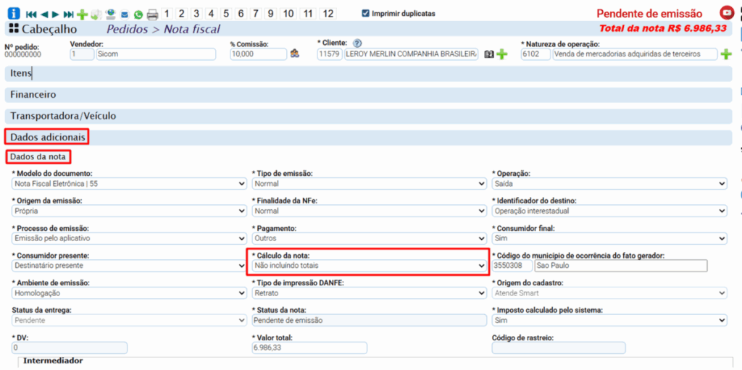
Task: Open Identificador do destino dropdown
Action: pyautogui.click(x=609, y=211)
